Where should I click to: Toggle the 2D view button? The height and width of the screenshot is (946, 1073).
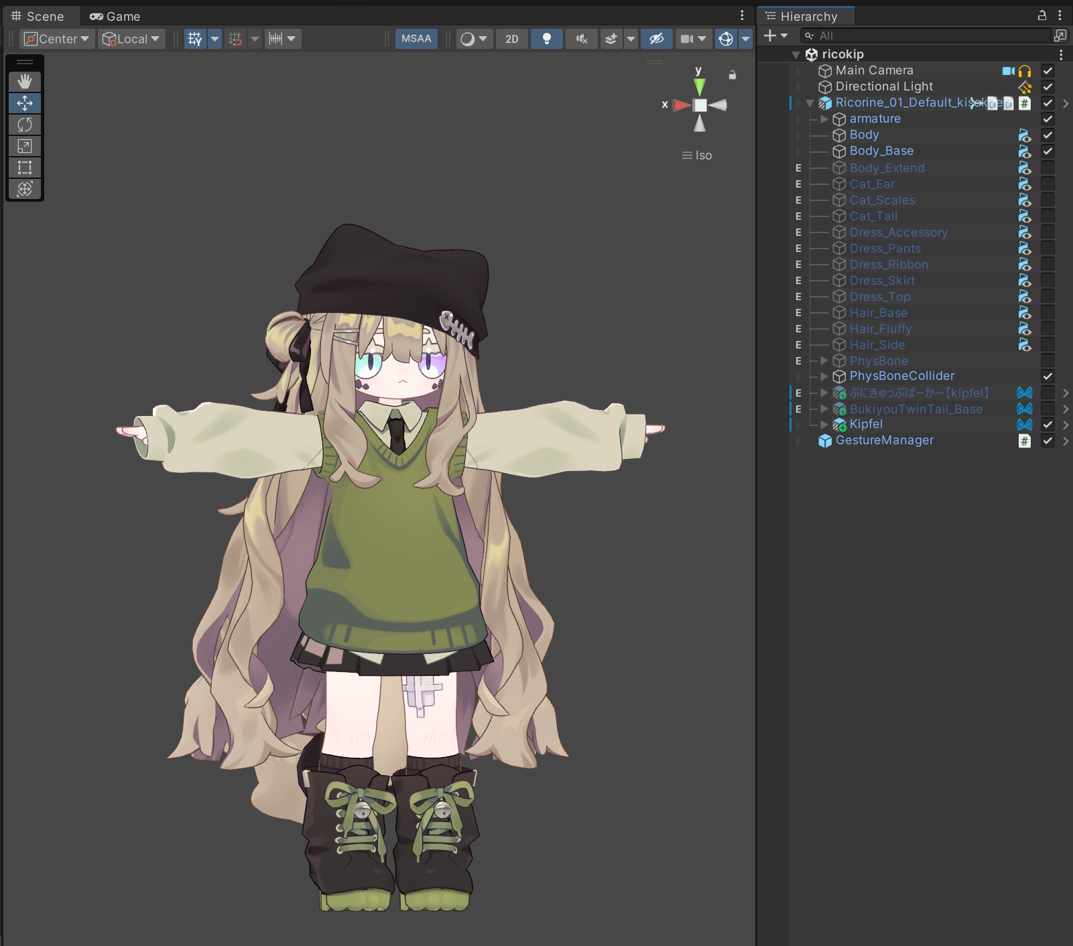pyautogui.click(x=511, y=39)
